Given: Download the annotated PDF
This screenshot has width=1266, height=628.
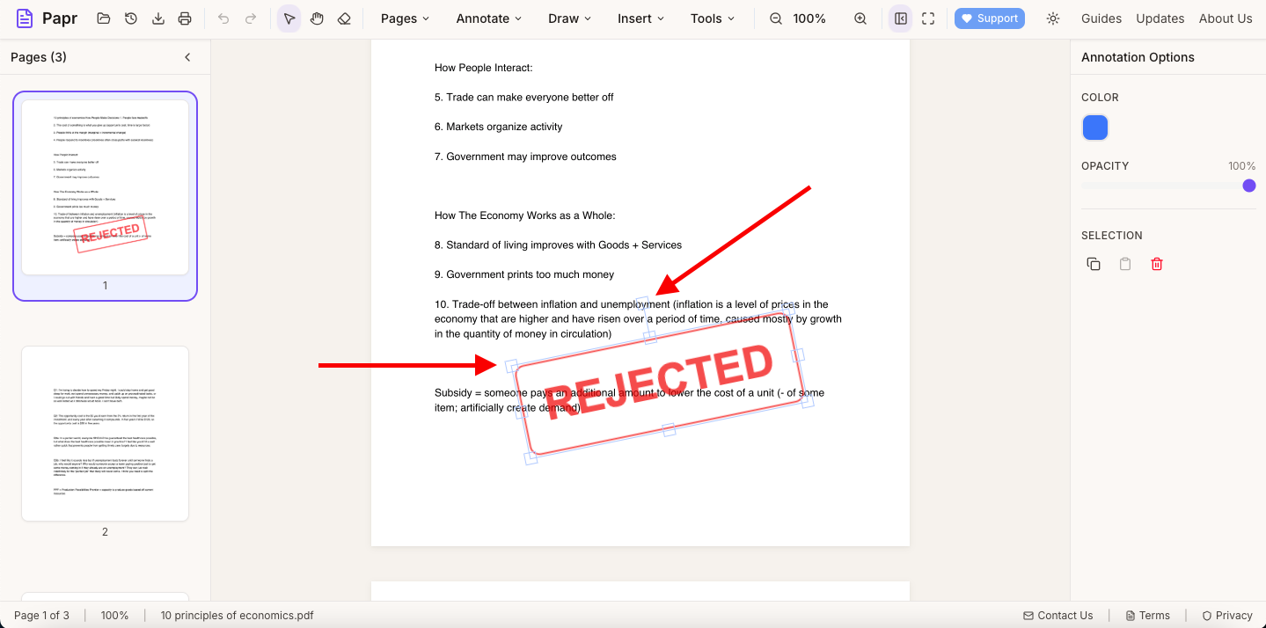Looking at the screenshot, I should 157,18.
